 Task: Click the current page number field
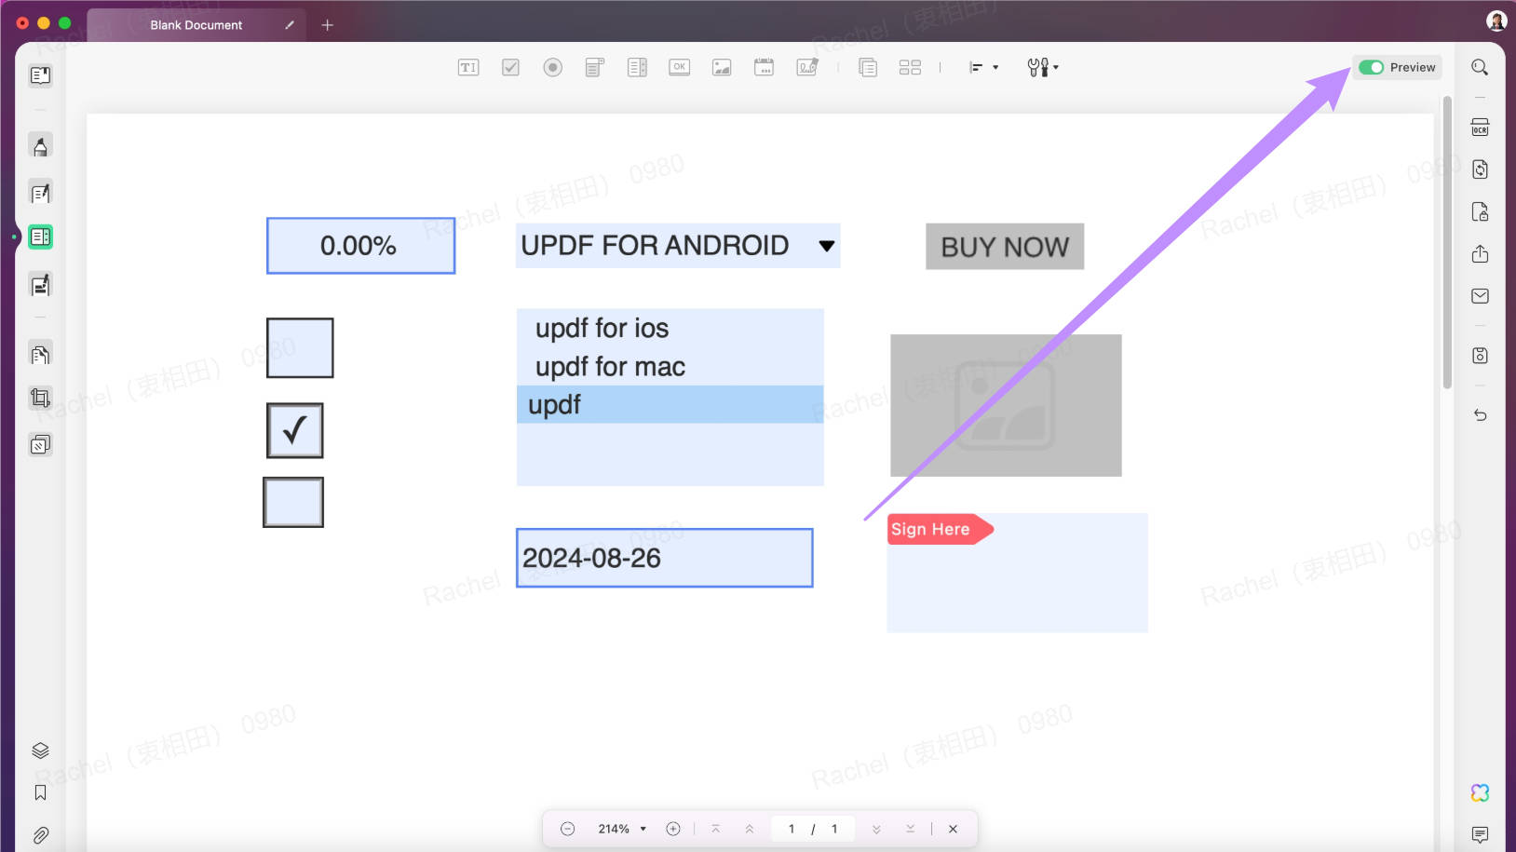(792, 829)
